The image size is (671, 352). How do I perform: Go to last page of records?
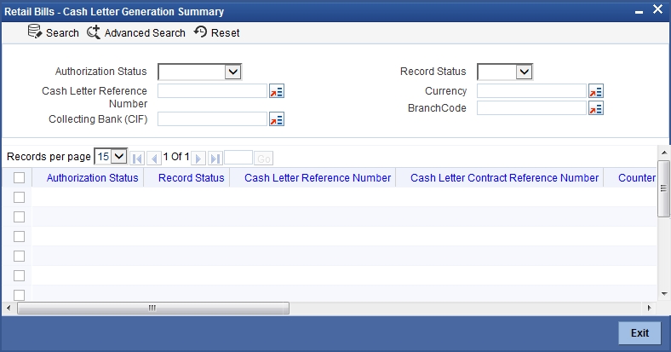(215, 159)
